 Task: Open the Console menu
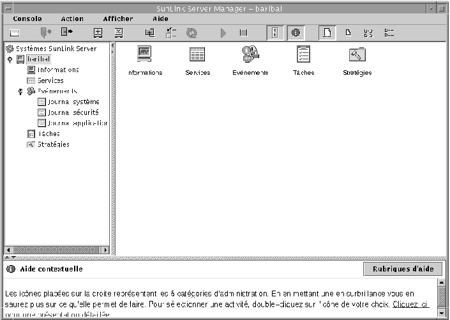pos(27,19)
